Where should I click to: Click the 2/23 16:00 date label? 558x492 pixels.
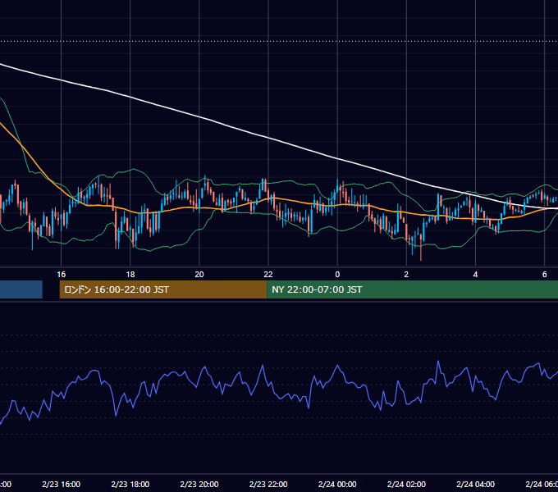tap(62, 484)
